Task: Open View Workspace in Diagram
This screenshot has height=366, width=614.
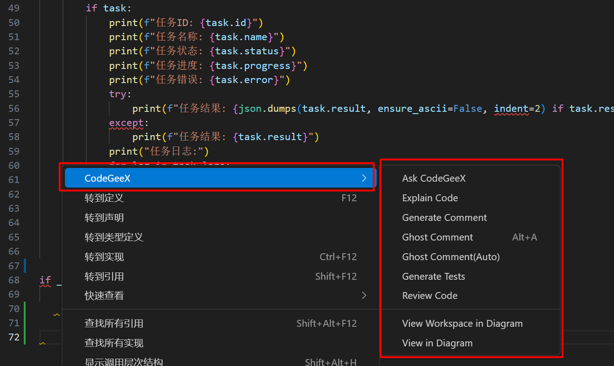Action: [x=462, y=323]
